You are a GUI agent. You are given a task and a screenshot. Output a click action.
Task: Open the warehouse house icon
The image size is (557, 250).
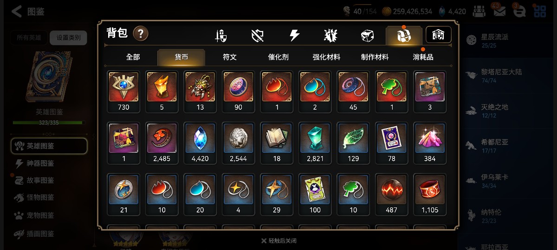pyautogui.click(x=439, y=35)
